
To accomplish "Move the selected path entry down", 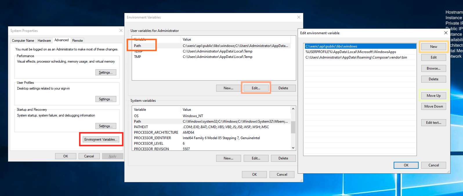I will tap(433, 106).
